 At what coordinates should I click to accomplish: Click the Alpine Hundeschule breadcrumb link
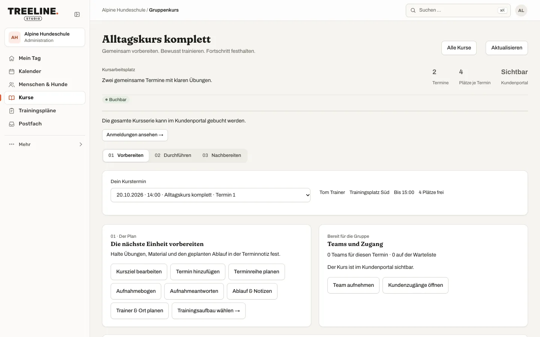click(124, 10)
